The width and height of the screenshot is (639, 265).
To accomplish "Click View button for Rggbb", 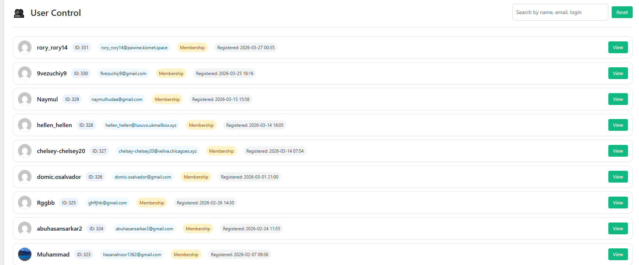I will (x=618, y=203).
